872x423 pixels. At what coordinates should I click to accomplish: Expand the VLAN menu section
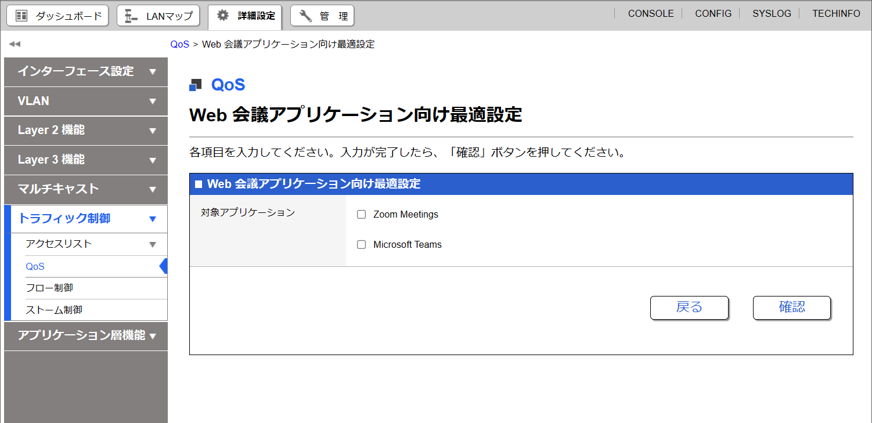point(153,102)
